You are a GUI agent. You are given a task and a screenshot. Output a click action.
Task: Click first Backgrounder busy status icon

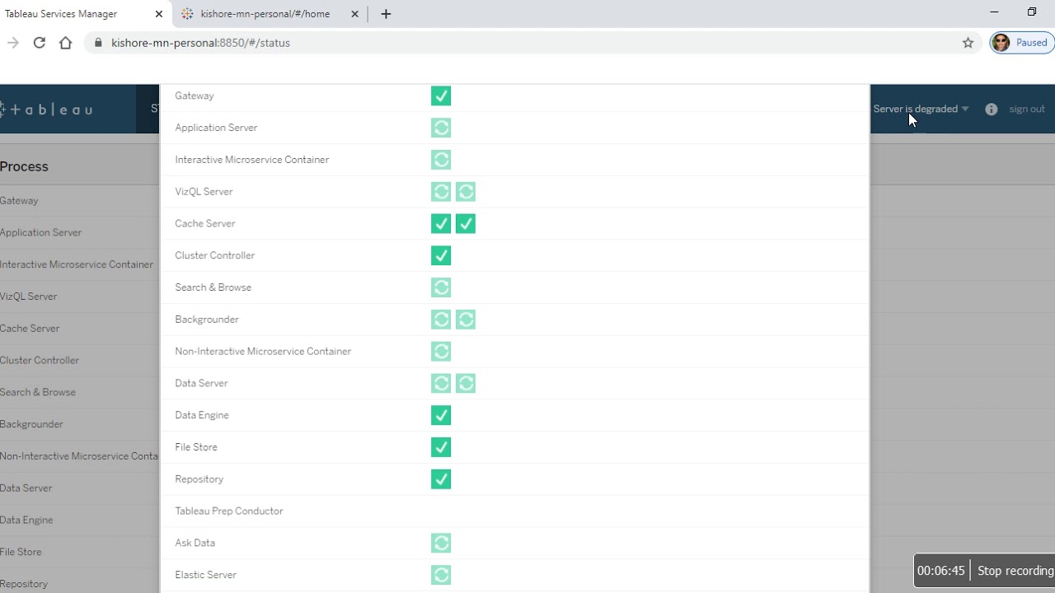click(x=441, y=320)
